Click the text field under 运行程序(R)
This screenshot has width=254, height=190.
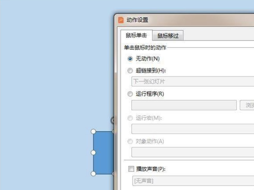[x=184, y=105]
